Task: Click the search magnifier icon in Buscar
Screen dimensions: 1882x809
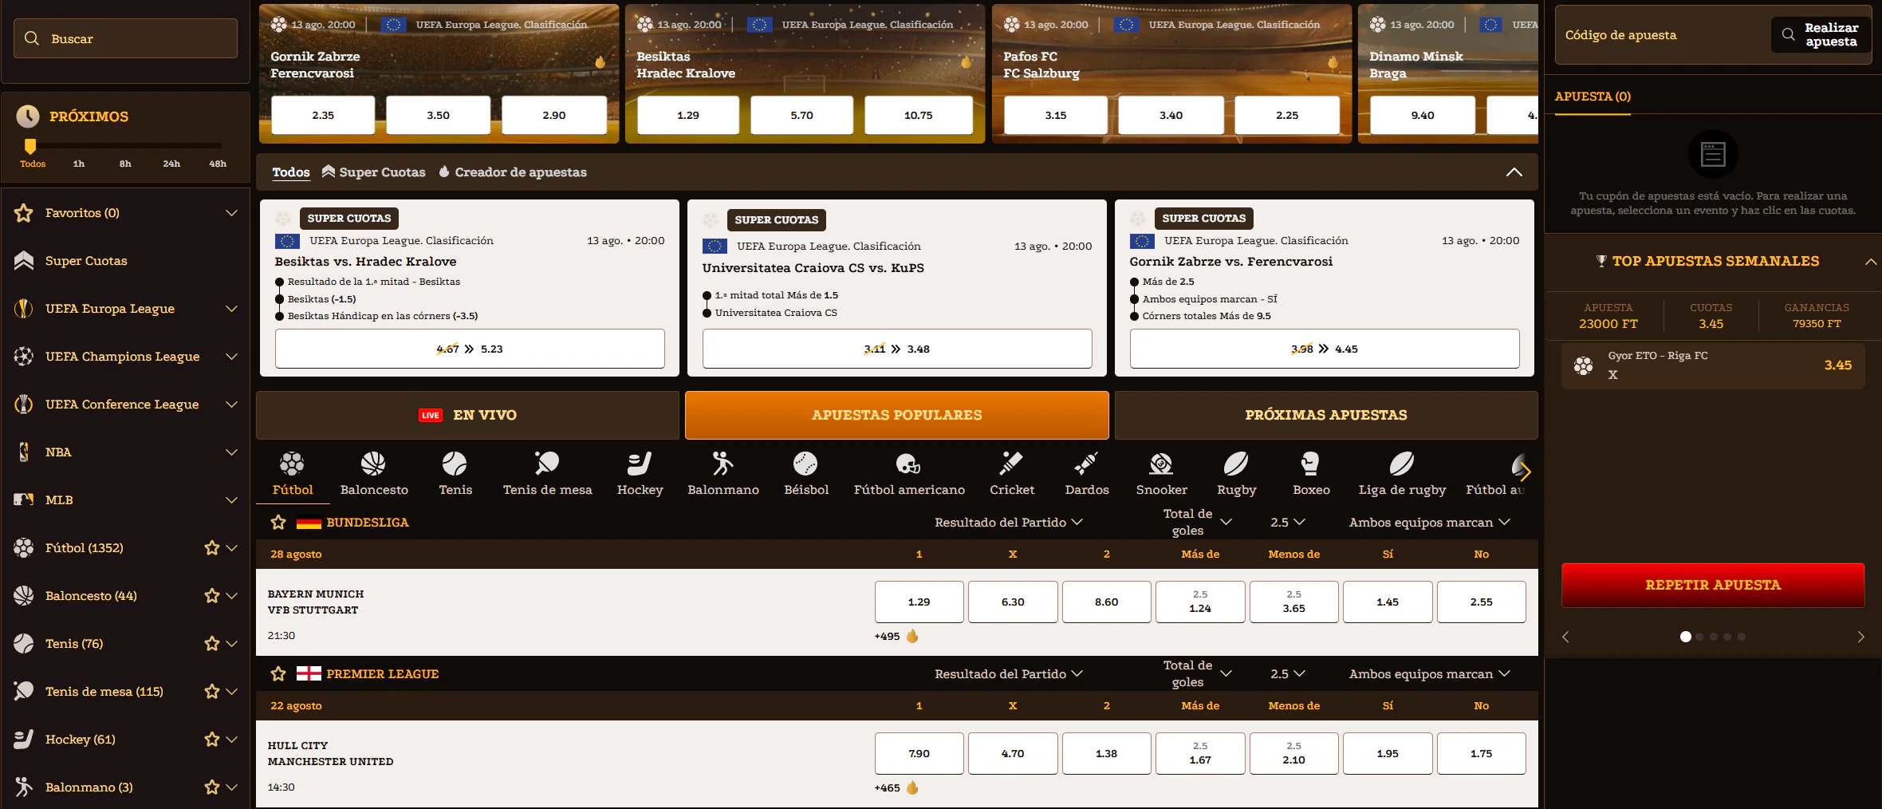Action: pos(32,38)
